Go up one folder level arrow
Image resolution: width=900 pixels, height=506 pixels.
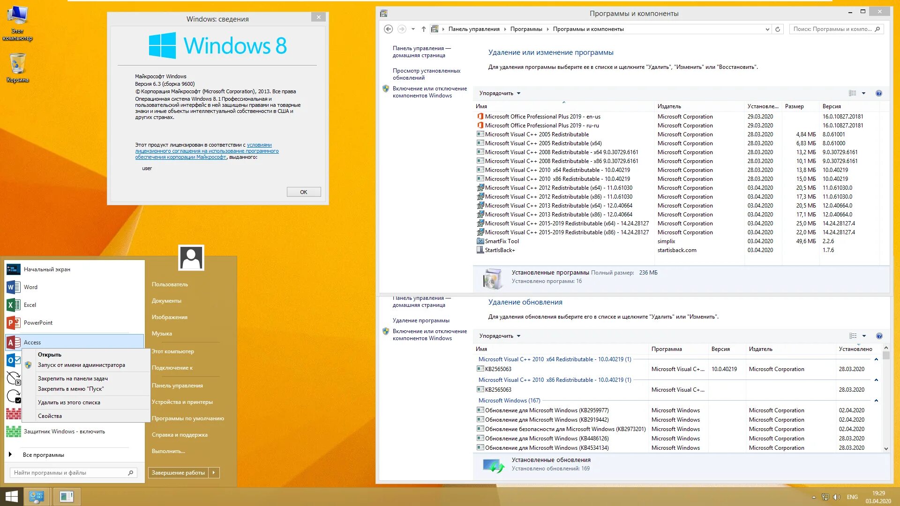pyautogui.click(x=424, y=29)
